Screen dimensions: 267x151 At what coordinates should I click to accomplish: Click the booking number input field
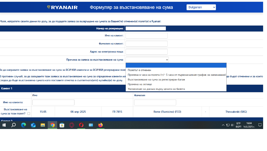pyautogui.click(x=146, y=29)
